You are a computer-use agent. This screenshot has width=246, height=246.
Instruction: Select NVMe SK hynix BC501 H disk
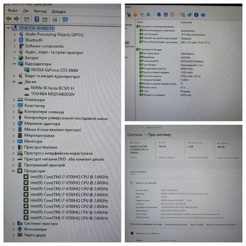(52, 88)
